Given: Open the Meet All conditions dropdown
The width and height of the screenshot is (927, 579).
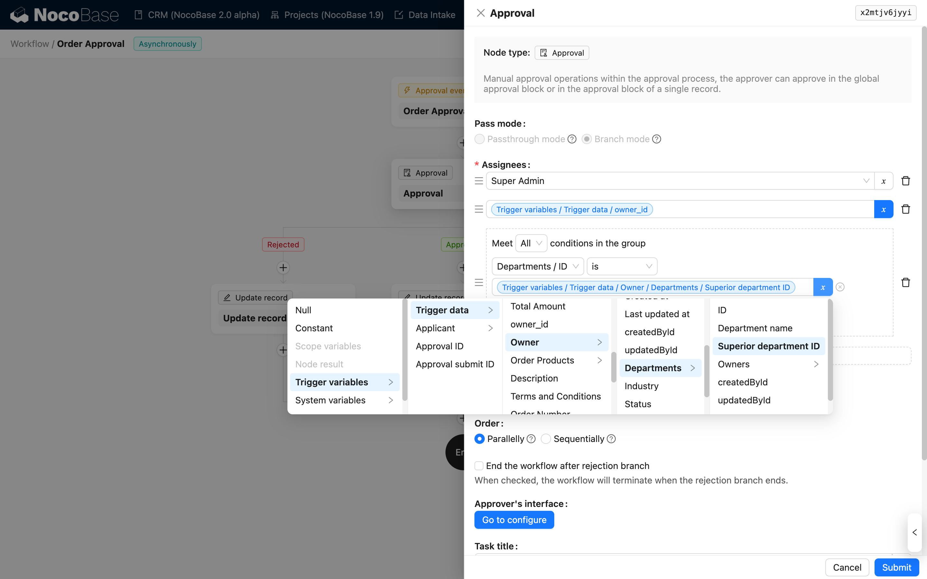Looking at the screenshot, I should tap(530, 243).
